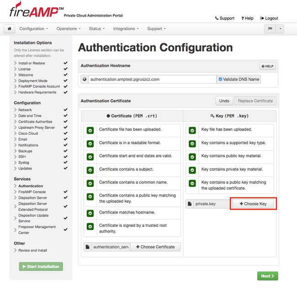Open the Status menu
Viewport: 297px width, 288px height.
coord(97,29)
